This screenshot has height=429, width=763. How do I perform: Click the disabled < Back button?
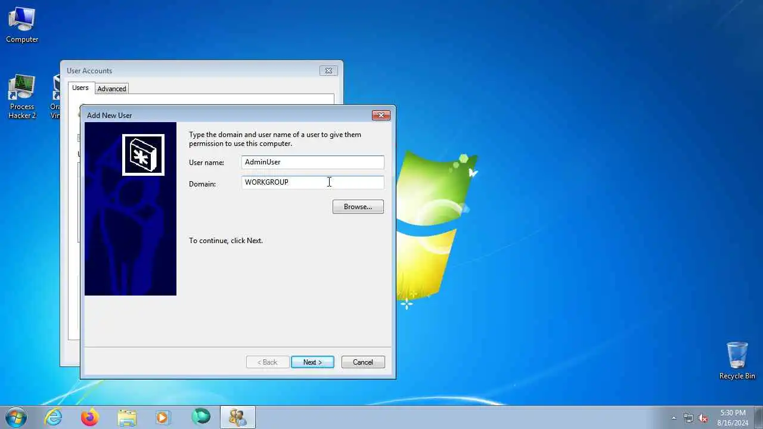click(268, 362)
